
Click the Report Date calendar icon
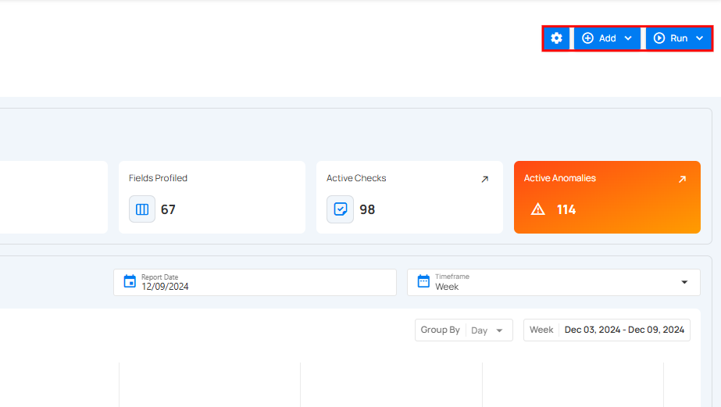[130, 281]
